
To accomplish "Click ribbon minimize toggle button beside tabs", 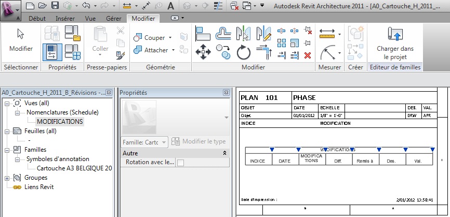I will tap(175, 18).
